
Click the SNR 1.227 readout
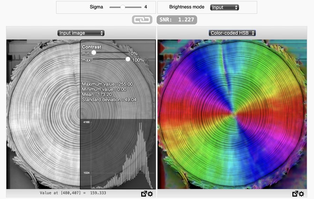pos(177,20)
